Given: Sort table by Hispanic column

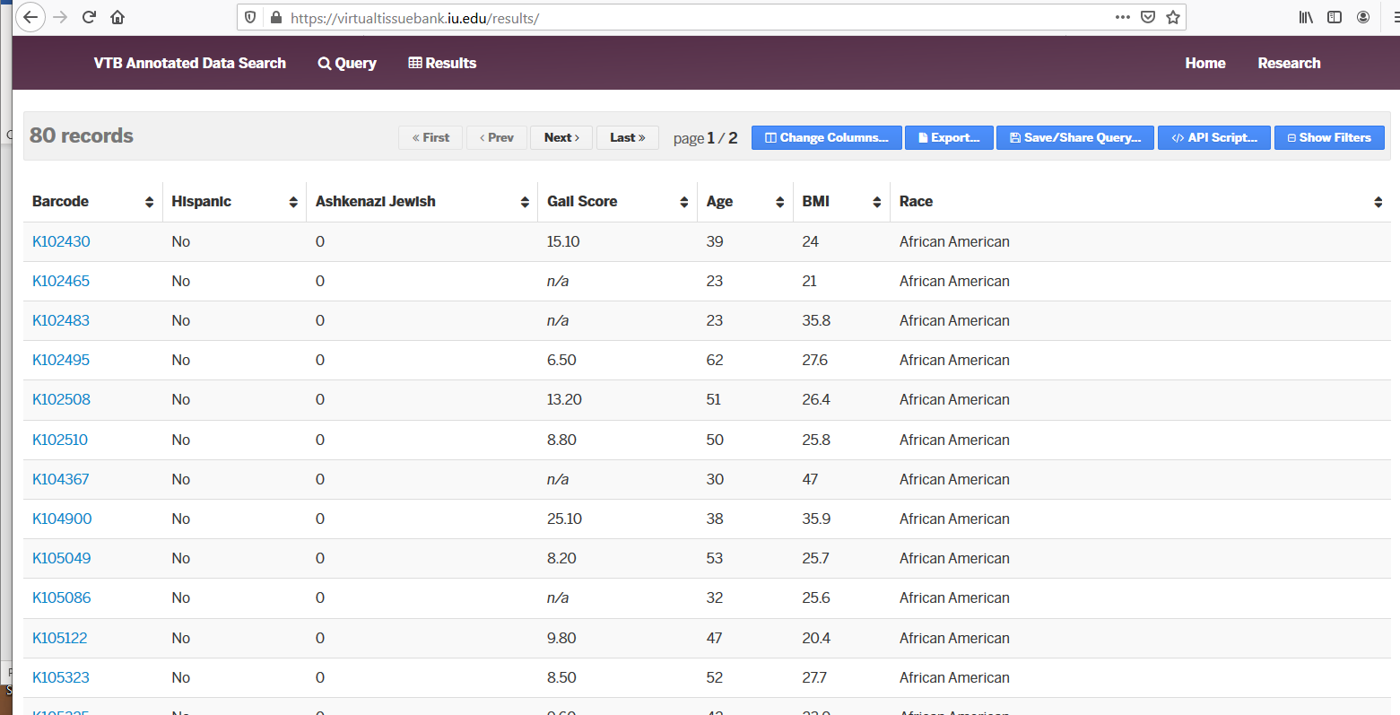Looking at the screenshot, I should point(234,202).
